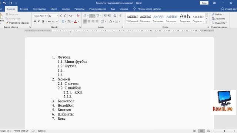
Task: Open the Макет (Layout) tab
Action: point(54,9)
